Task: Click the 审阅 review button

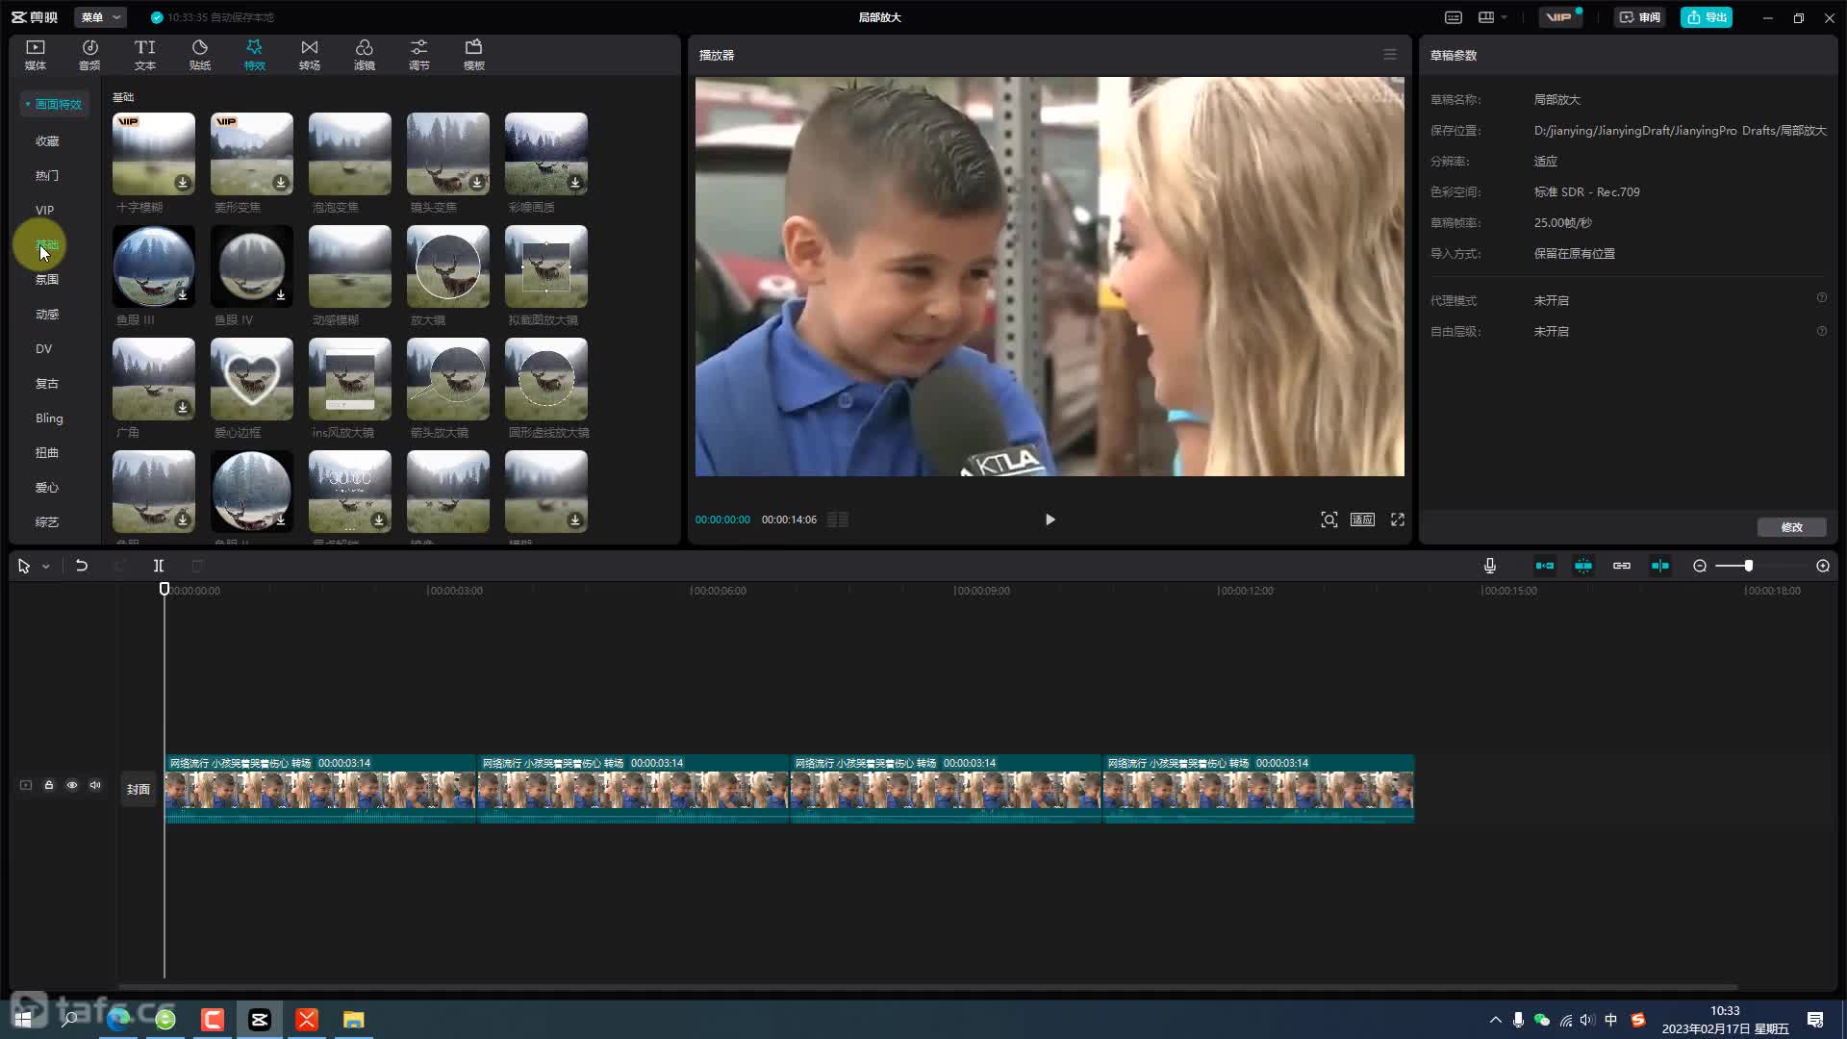Action: [x=1639, y=17]
